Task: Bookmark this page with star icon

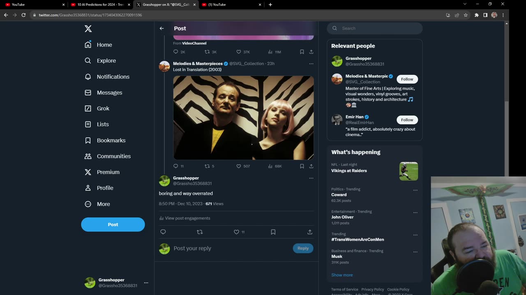Action: (466, 15)
